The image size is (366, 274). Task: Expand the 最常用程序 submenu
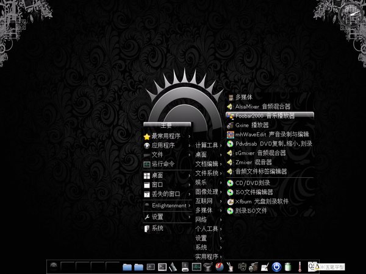pos(166,136)
